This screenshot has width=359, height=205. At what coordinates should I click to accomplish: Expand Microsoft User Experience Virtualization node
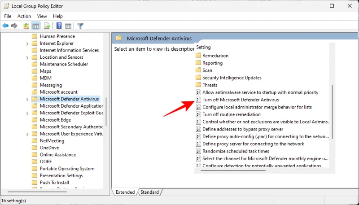click(27, 134)
